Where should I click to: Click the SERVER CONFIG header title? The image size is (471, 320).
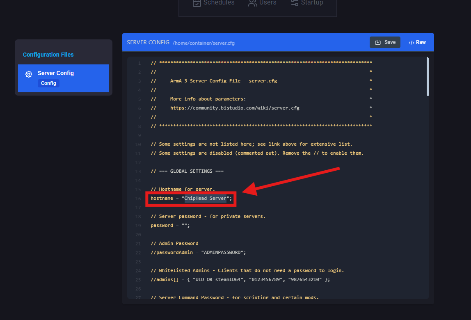click(x=148, y=42)
